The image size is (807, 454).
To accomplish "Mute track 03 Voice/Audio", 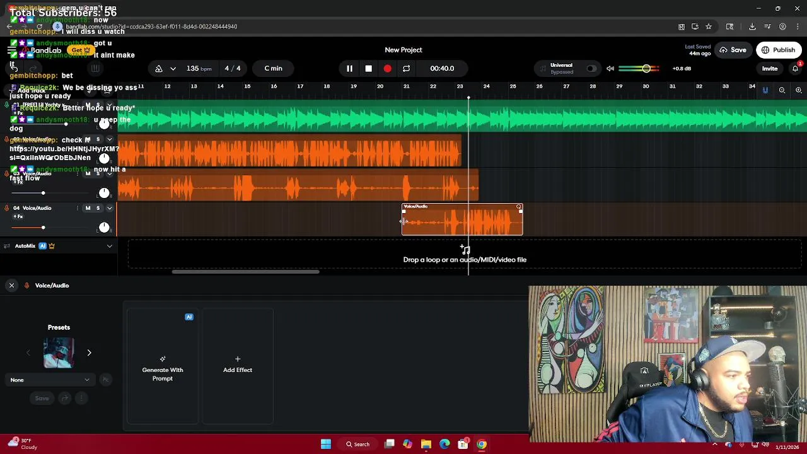I will pos(88,173).
